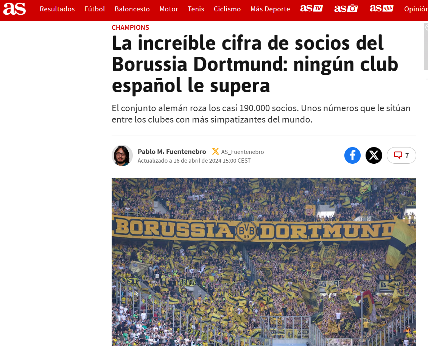Click Pablo M. Fuentenebro author avatar

[x=122, y=155]
